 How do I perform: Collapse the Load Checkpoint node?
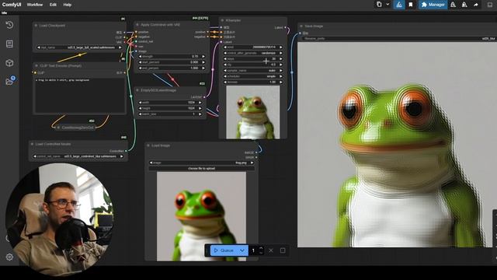(36, 26)
